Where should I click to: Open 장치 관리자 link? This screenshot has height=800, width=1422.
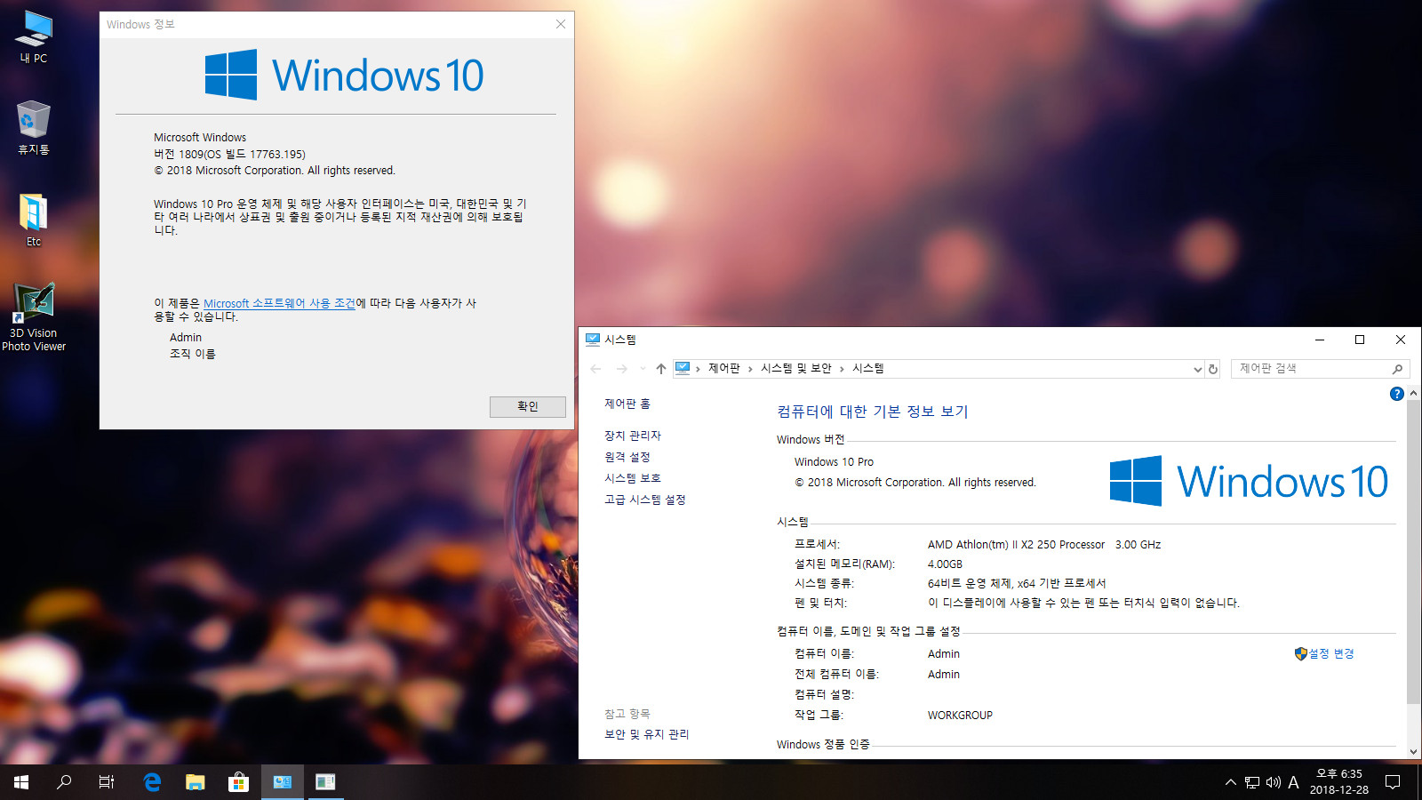point(633,436)
